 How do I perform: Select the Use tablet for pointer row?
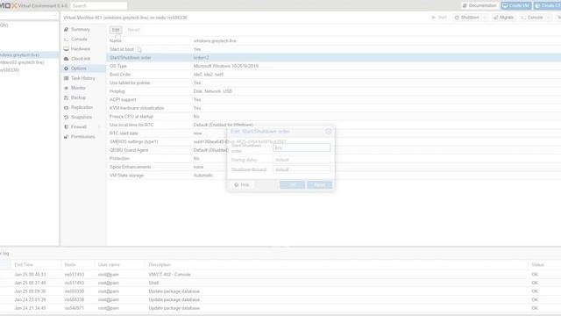pos(333,83)
